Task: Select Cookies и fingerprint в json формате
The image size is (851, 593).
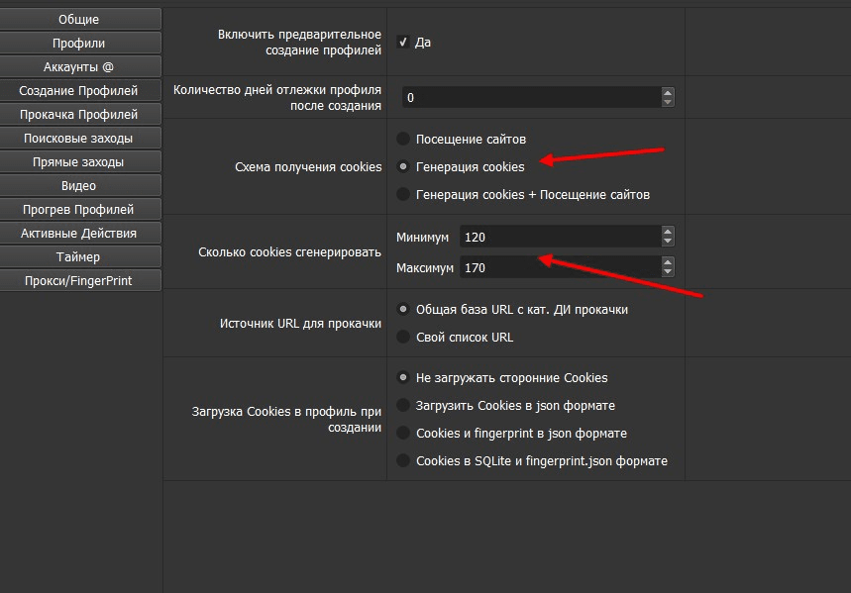Action: (403, 433)
